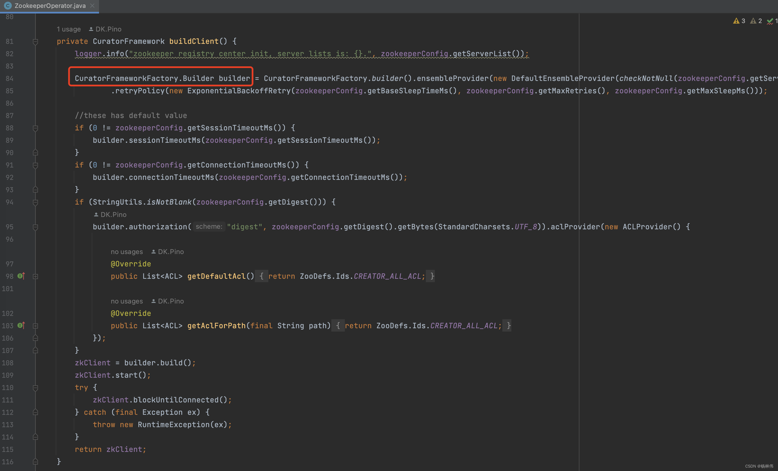Image resolution: width=778 pixels, height=471 pixels.
Task: Collapse the connection timeout if block on line 91
Action: coord(35,165)
